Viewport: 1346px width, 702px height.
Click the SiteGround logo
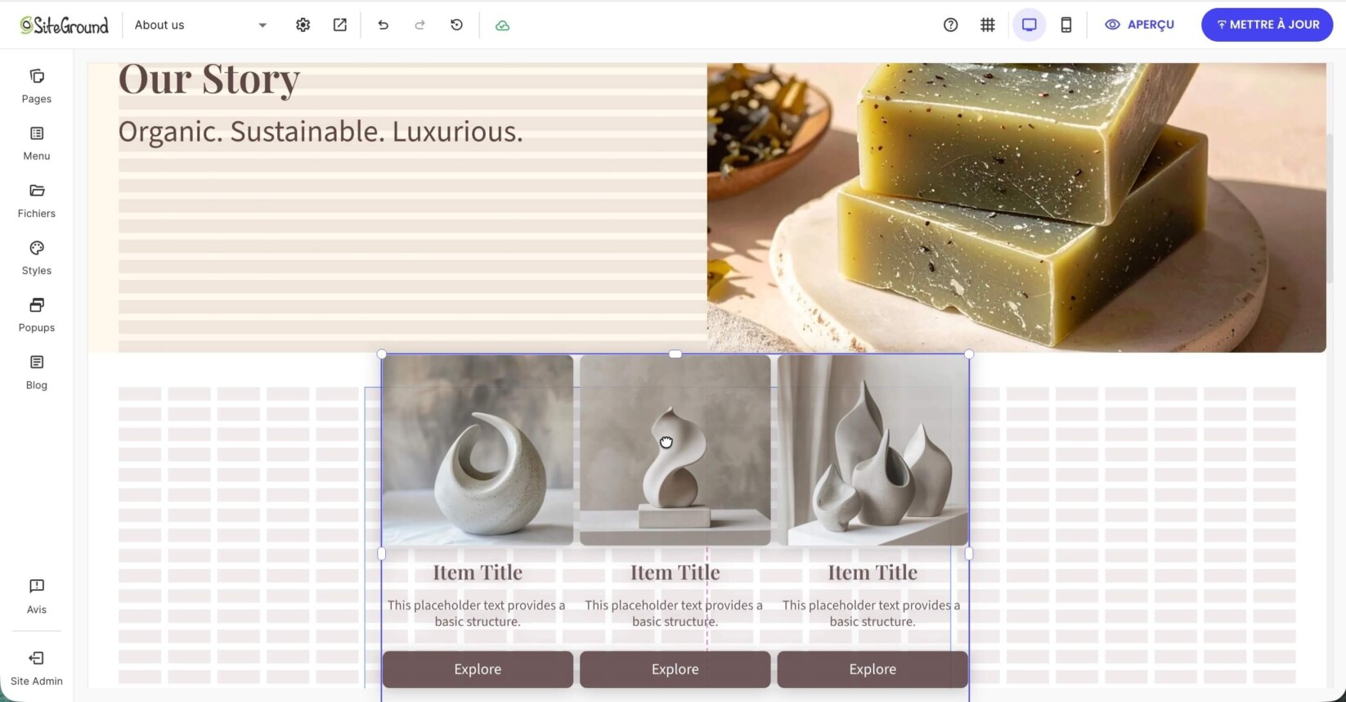pos(65,25)
